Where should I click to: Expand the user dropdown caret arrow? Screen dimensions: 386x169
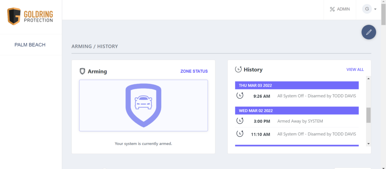[x=375, y=9]
